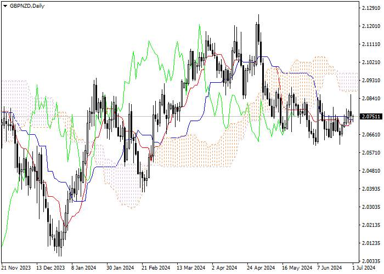Screen dimensions: 384x274
Task: Click the 2.02135 price axis label
Action: coord(371,225)
